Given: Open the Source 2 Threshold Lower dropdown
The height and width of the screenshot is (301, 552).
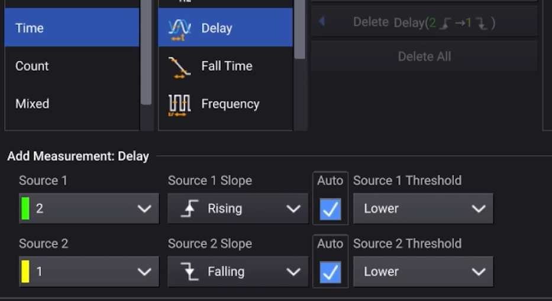Looking at the screenshot, I should coord(423,271).
